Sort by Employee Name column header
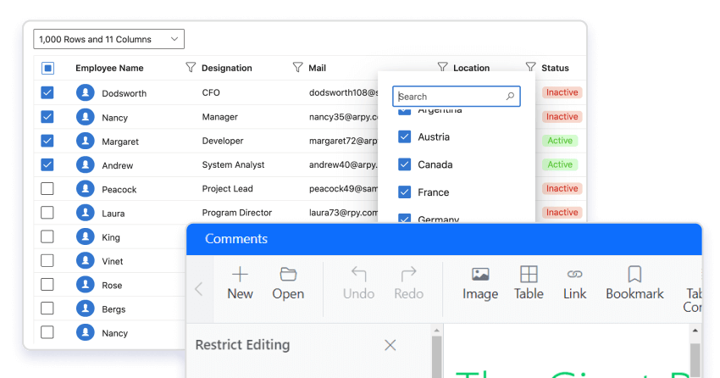 pos(109,68)
